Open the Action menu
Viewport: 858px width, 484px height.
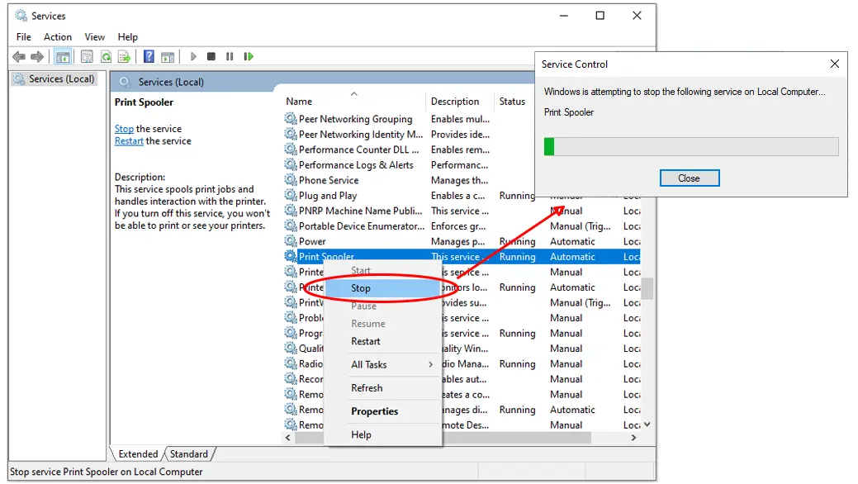[58, 37]
